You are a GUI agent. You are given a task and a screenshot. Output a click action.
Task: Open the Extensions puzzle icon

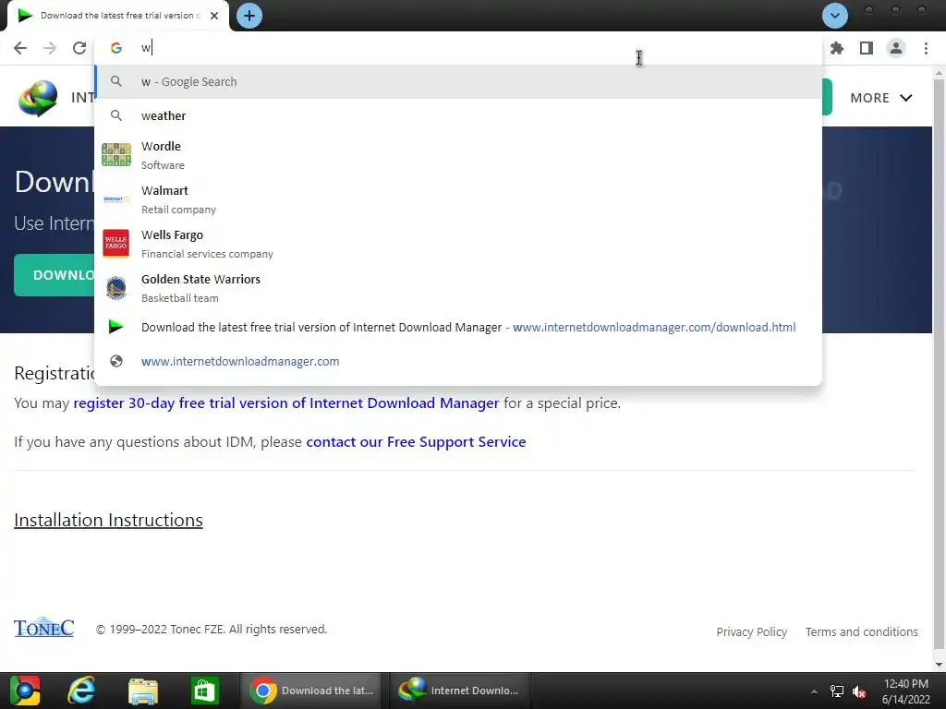[837, 48]
